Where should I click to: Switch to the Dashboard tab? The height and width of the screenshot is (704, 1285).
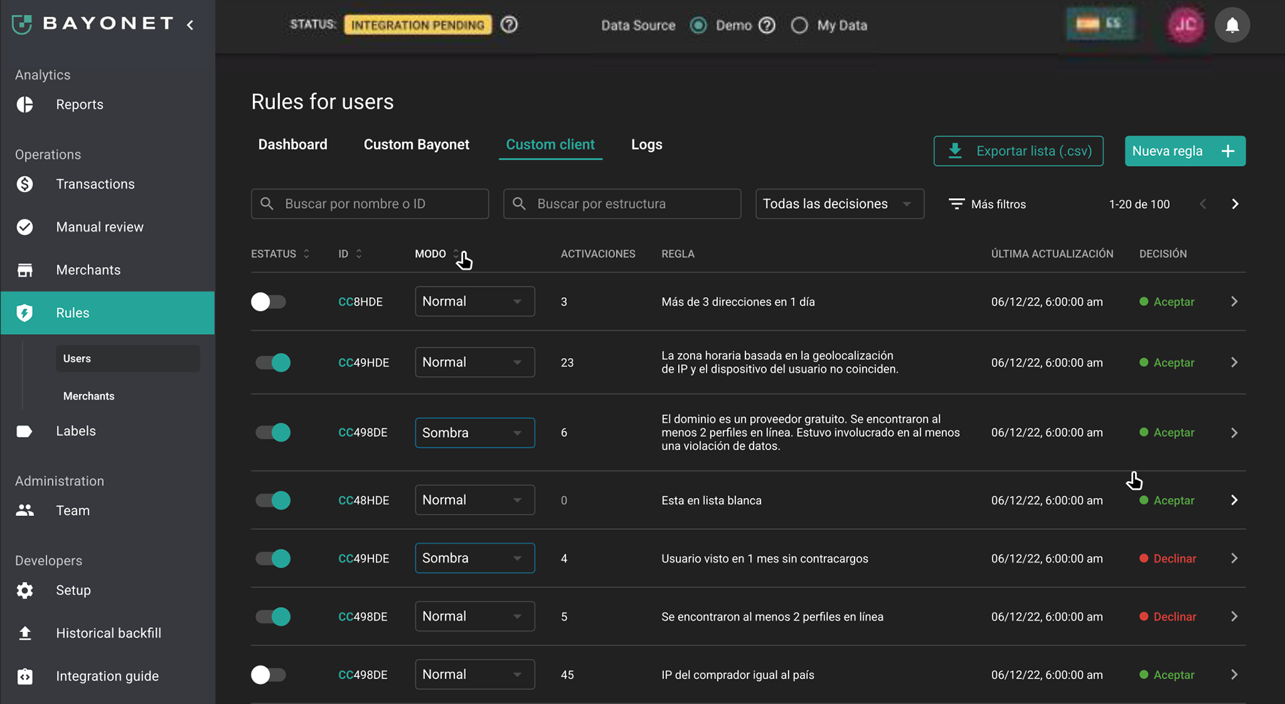pos(292,145)
